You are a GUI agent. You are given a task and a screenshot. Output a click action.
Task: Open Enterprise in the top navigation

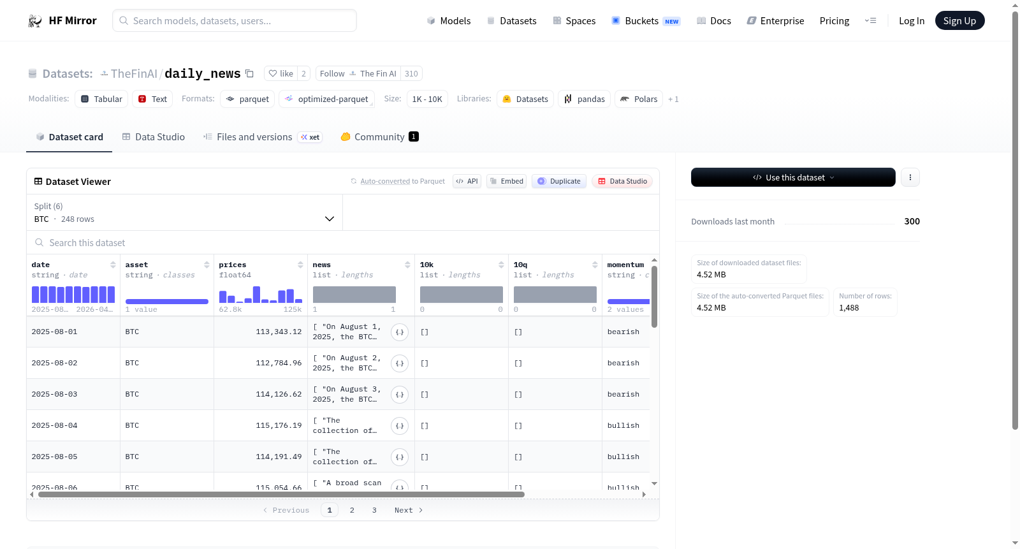tap(775, 21)
